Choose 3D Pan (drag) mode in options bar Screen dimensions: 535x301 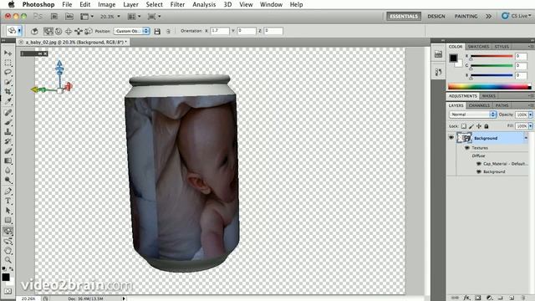pos(69,31)
